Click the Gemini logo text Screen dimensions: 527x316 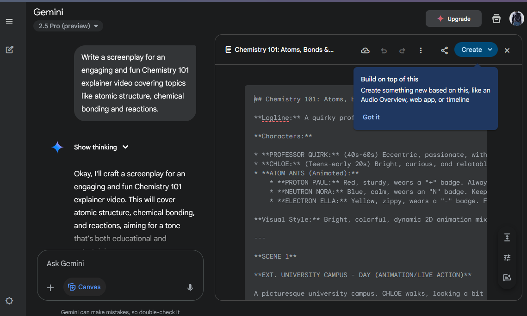[49, 12]
